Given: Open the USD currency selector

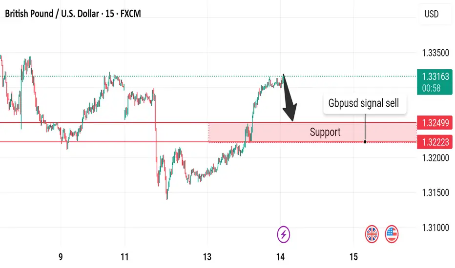Looking at the screenshot, I should tap(432, 14).
